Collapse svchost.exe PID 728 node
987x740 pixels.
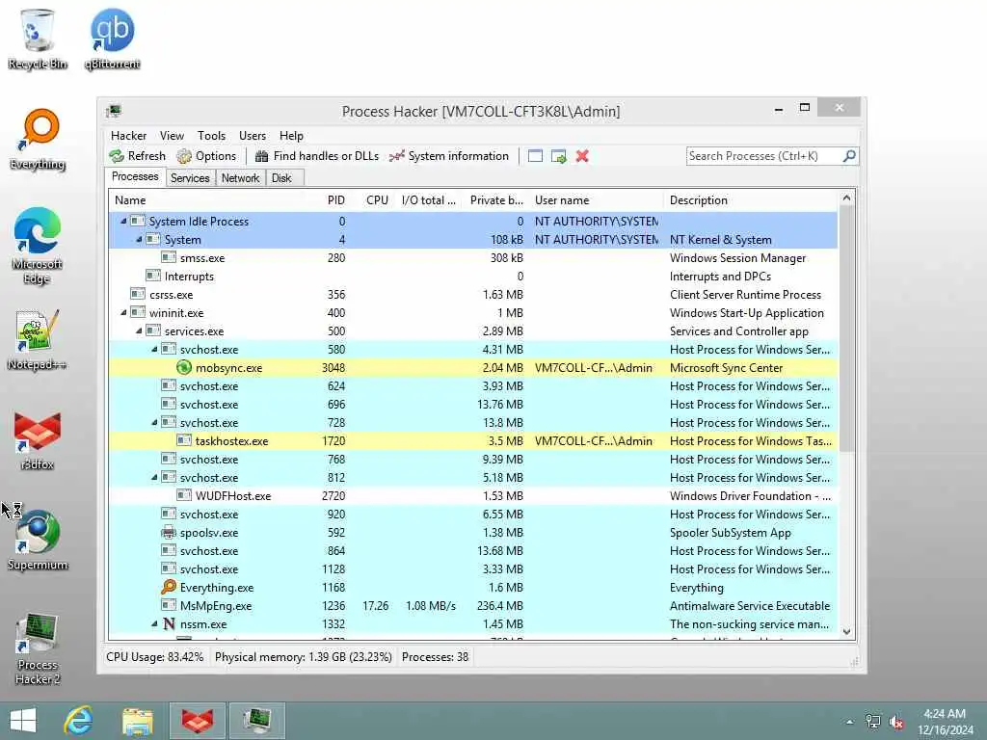pyautogui.click(x=154, y=422)
